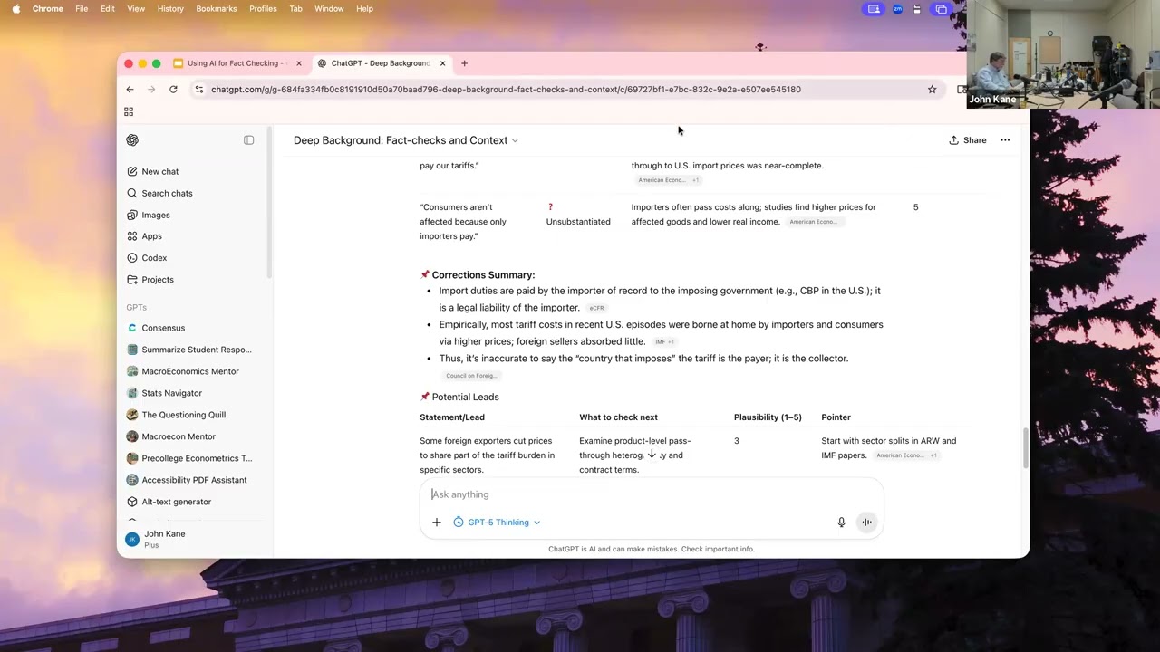Open the File menu
The image size is (1160, 652).
82,9
